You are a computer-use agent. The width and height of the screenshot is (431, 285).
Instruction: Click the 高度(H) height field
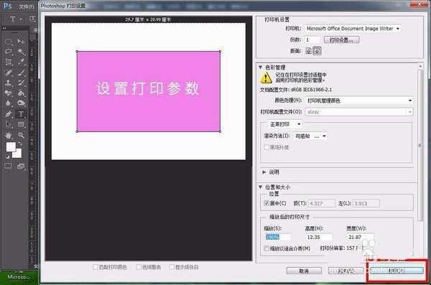(x=318, y=237)
